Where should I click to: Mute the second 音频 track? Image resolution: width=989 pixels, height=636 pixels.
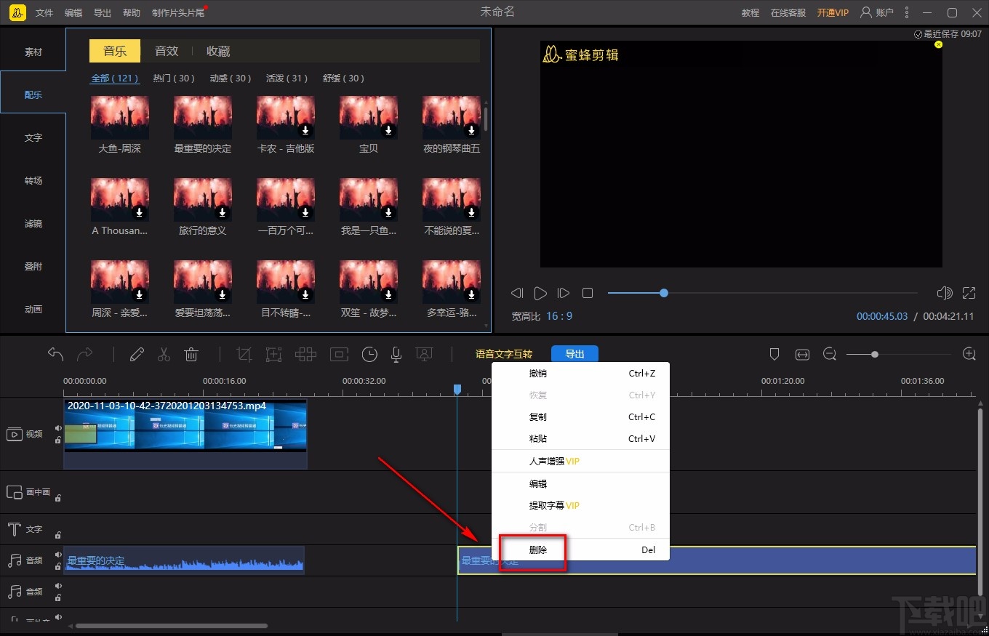(x=58, y=586)
